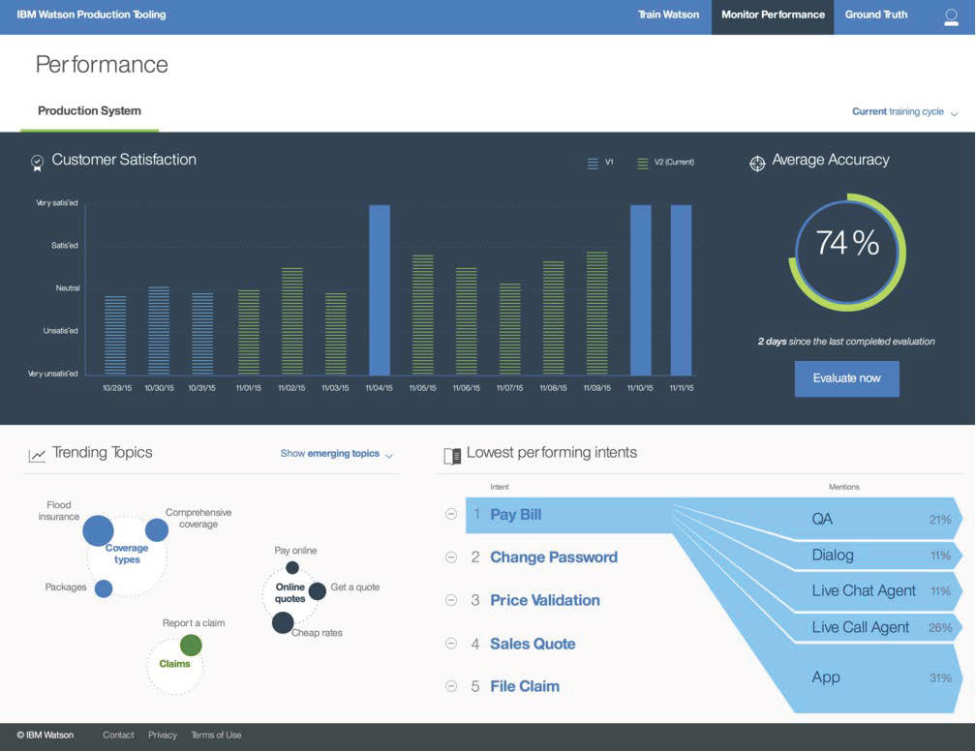The width and height of the screenshot is (976, 752).
Task: Click the Customer Satisfaction ribbon badge icon
Action: coord(38,163)
